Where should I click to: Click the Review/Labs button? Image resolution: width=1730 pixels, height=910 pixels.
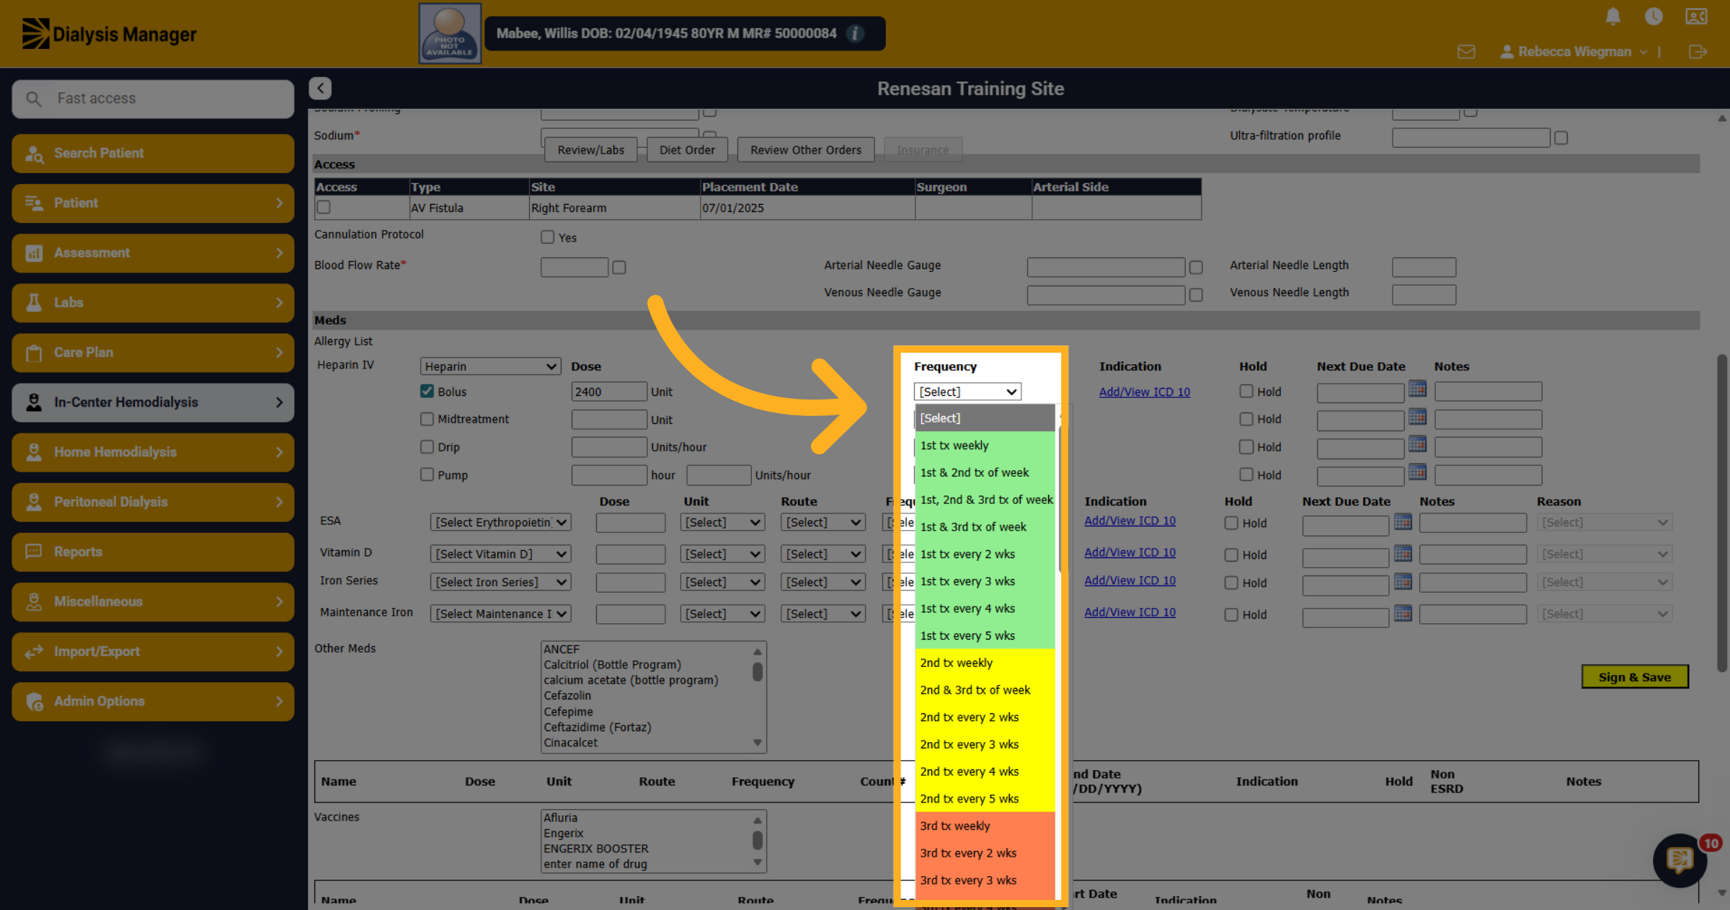(x=591, y=150)
